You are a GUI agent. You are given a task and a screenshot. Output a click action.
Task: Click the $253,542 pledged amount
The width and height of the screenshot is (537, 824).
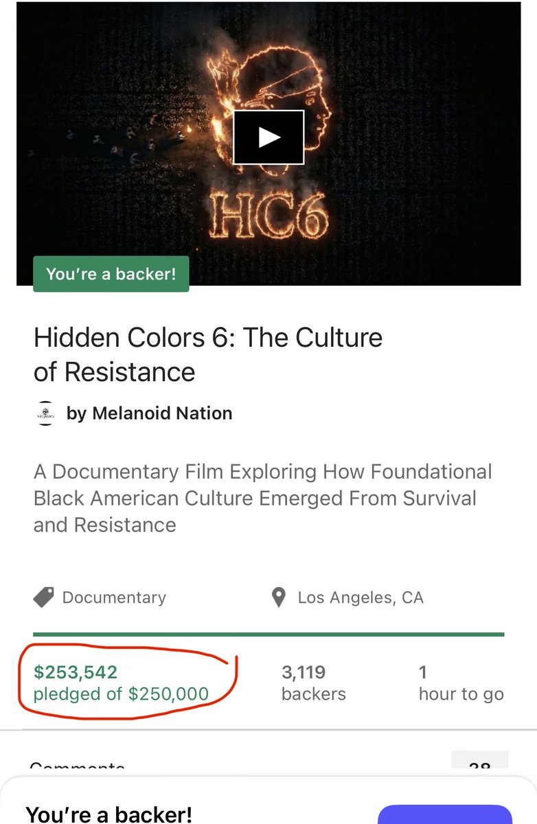click(x=76, y=672)
